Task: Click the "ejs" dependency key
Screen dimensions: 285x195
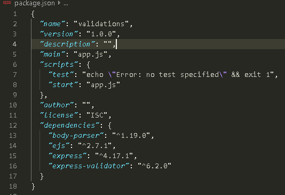Action: coord(59,146)
